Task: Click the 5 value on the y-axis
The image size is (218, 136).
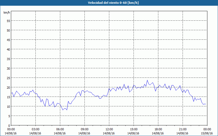Action: 9,116
